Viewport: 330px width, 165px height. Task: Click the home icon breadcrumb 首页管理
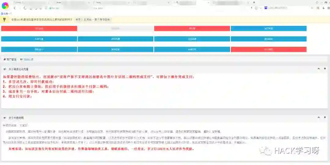10,59
